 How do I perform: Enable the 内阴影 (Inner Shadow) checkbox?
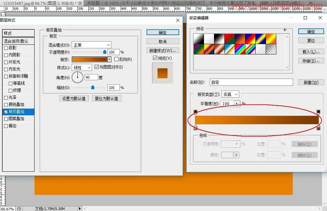point(6,55)
